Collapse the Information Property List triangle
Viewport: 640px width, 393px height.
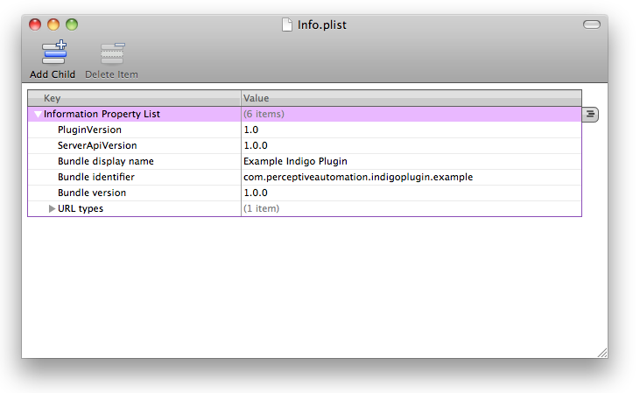(x=38, y=115)
